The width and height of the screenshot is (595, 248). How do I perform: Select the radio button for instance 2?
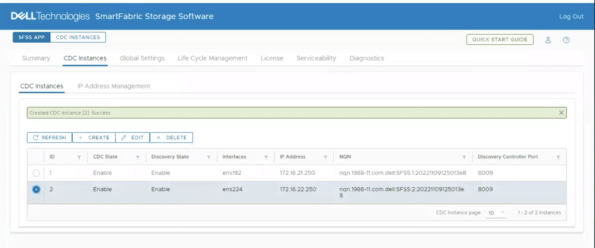(36, 189)
